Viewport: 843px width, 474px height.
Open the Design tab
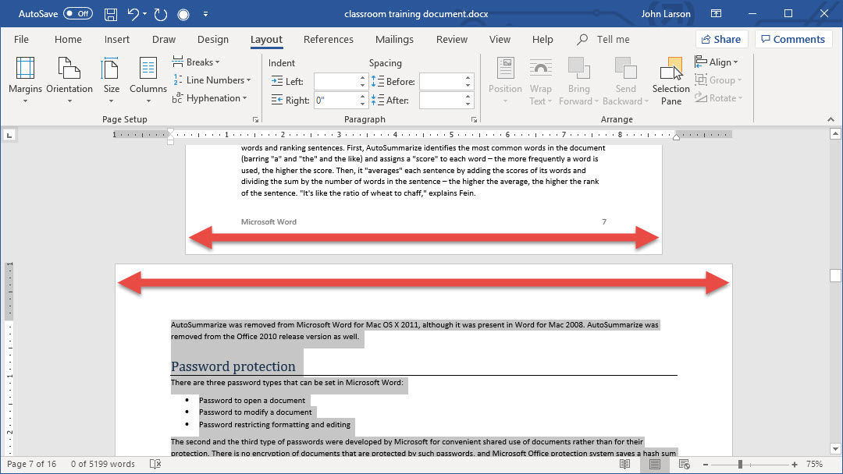coord(213,40)
